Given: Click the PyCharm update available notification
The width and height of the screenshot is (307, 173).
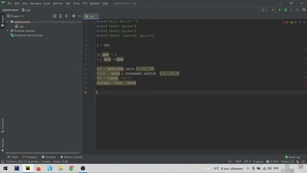Looking at the screenshot, I should click(37, 161).
